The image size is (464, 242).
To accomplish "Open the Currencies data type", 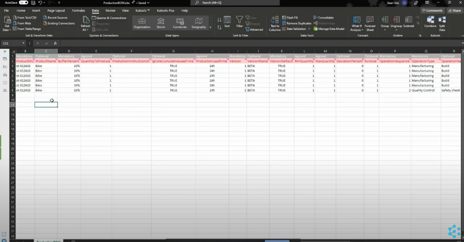I will tap(180, 23).
